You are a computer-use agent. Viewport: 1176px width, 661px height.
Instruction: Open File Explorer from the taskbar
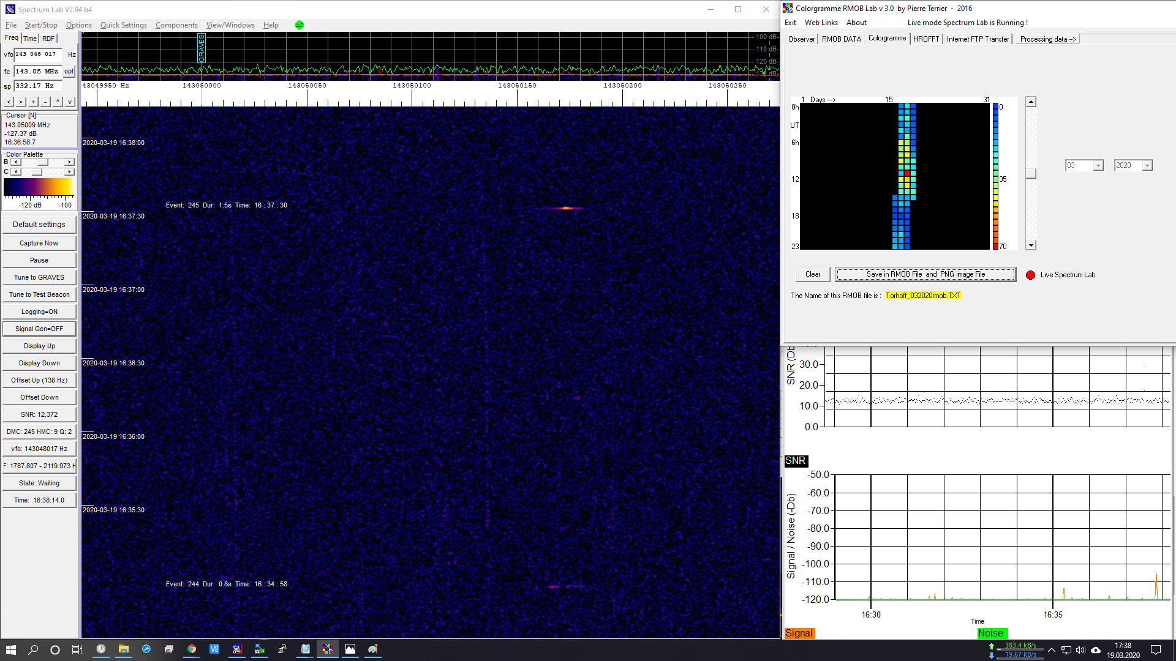click(124, 649)
